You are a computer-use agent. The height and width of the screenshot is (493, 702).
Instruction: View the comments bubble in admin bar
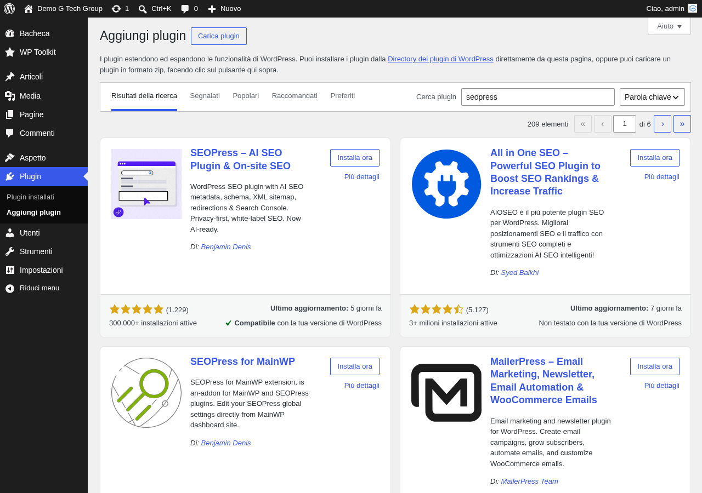coord(185,9)
